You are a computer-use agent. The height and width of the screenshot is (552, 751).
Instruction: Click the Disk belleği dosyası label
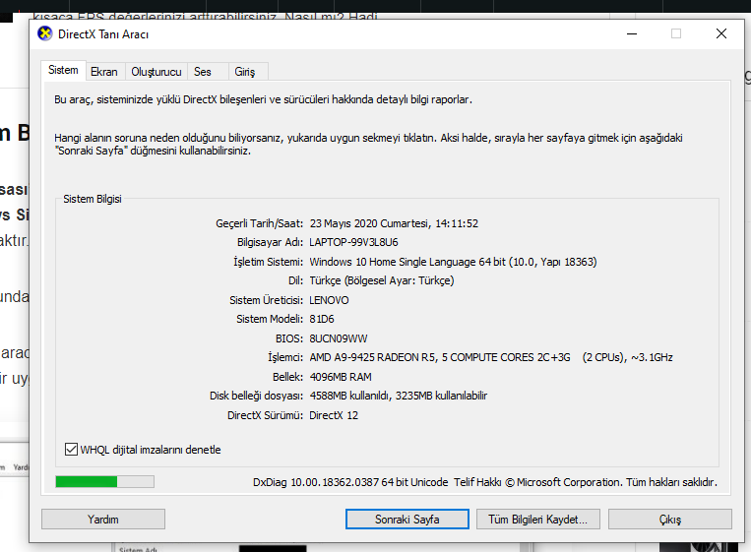tap(256, 396)
